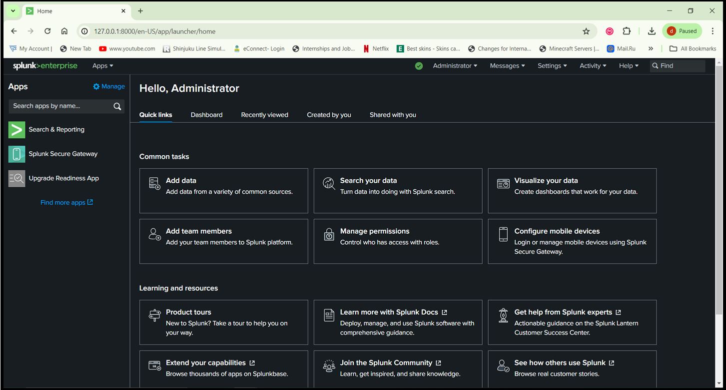Open the Recently viewed tab
Image resolution: width=726 pixels, height=390 pixels.
click(264, 114)
